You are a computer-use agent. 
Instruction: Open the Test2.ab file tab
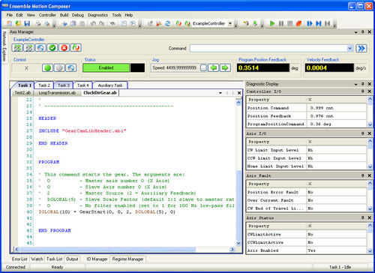pyautogui.click(x=22, y=93)
